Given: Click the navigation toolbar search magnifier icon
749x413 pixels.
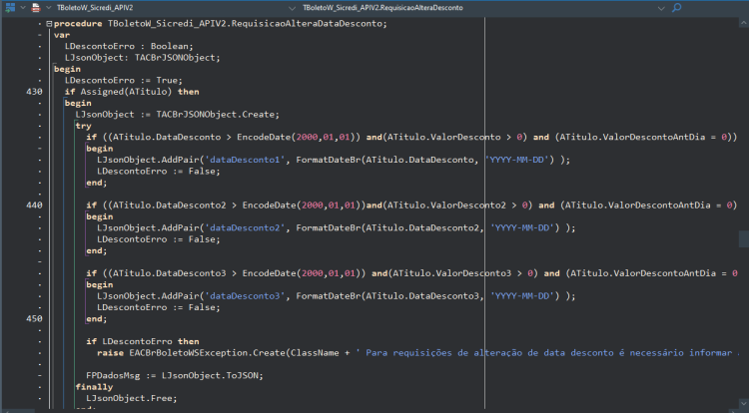Looking at the screenshot, I should 676,8.
